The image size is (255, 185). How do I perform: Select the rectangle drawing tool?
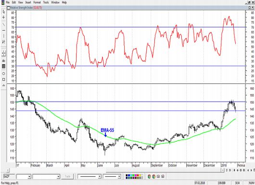pos(3,80)
